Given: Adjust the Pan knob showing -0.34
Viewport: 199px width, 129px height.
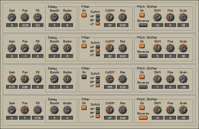Looking at the screenshot, I should coord(25,17).
